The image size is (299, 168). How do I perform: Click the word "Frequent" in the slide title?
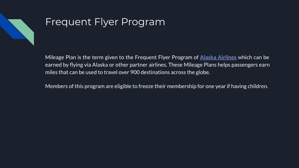click(68, 22)
